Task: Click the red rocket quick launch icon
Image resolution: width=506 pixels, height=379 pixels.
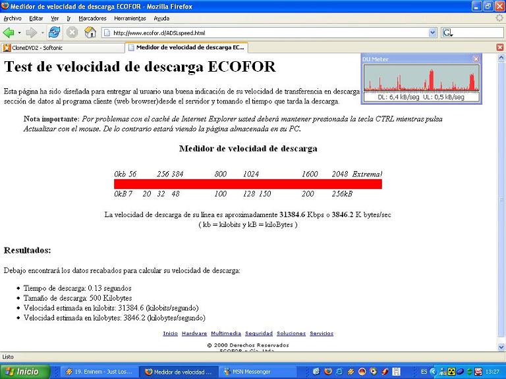Action: (x=385, y=372)
